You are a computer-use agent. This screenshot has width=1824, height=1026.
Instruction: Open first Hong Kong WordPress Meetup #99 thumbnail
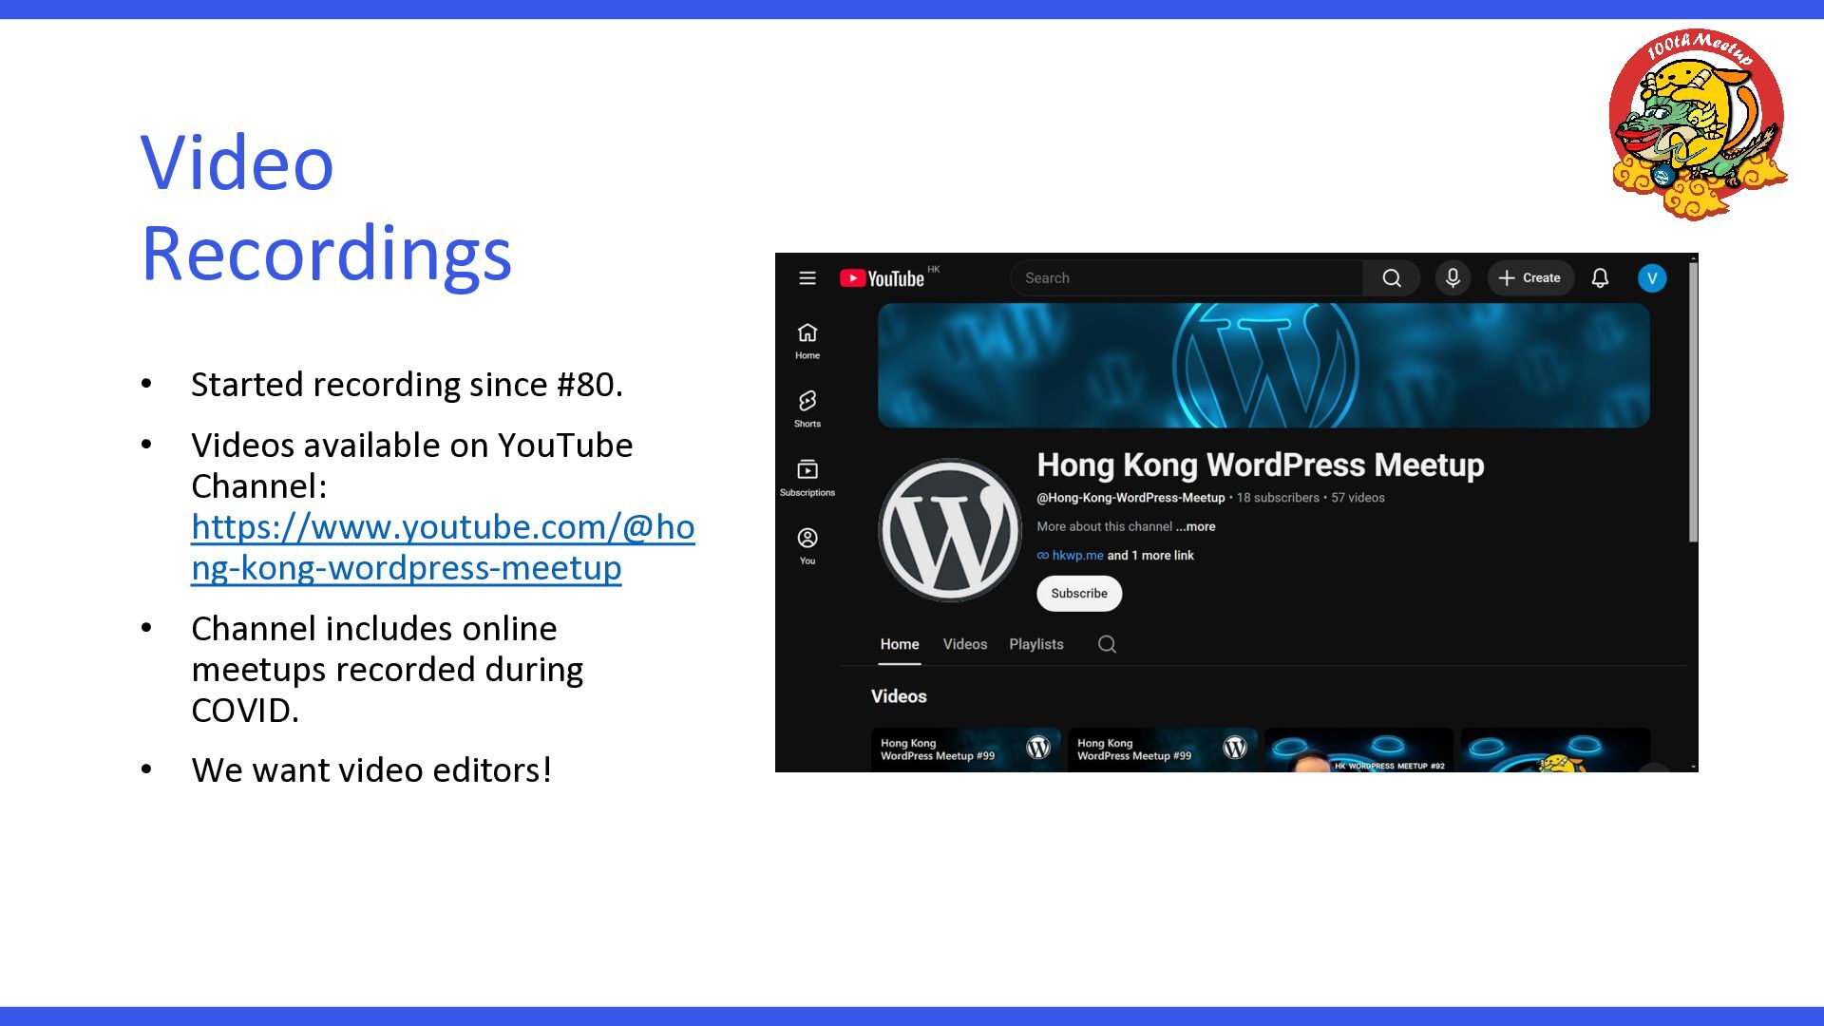point(966,750)
